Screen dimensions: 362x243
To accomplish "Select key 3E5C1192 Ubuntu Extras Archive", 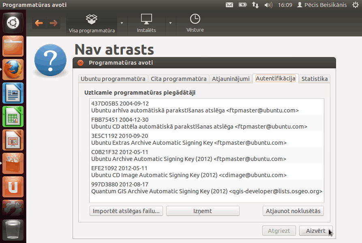I will [x=207, y=139].
